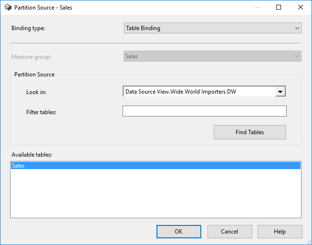Expand the Look in dropdown arrow
Image resolution: width=312 pixels, height=245 pixels.
(281, 92)
